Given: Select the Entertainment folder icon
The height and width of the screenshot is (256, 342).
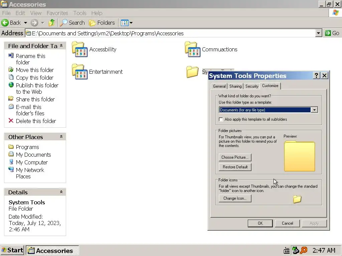Looking at the screenshot, I should tap(79, 72).
